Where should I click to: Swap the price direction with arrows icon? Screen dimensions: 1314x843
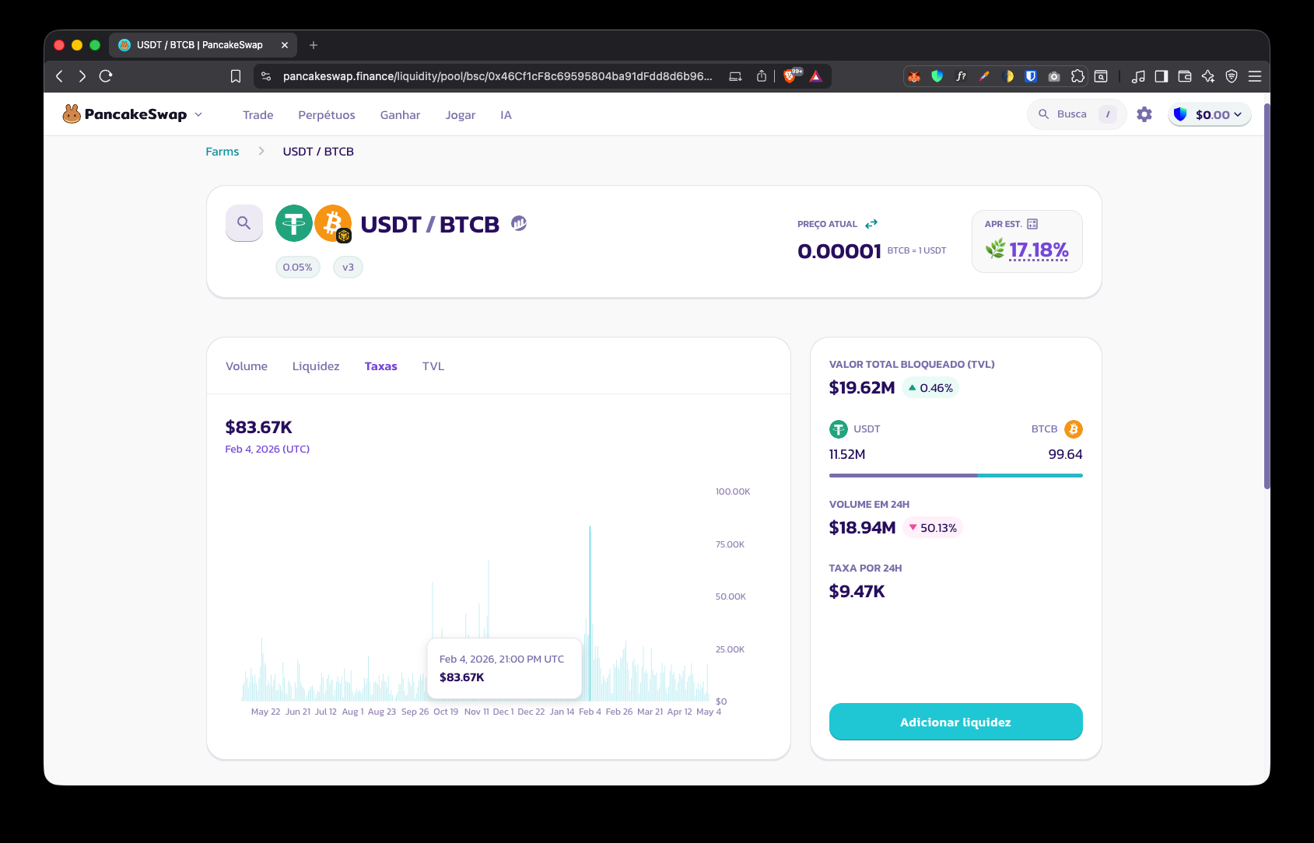(871, 224)
